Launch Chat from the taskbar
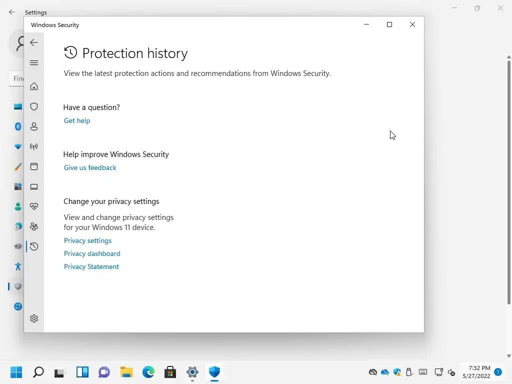The image size is (512, 384). [104, 372]
